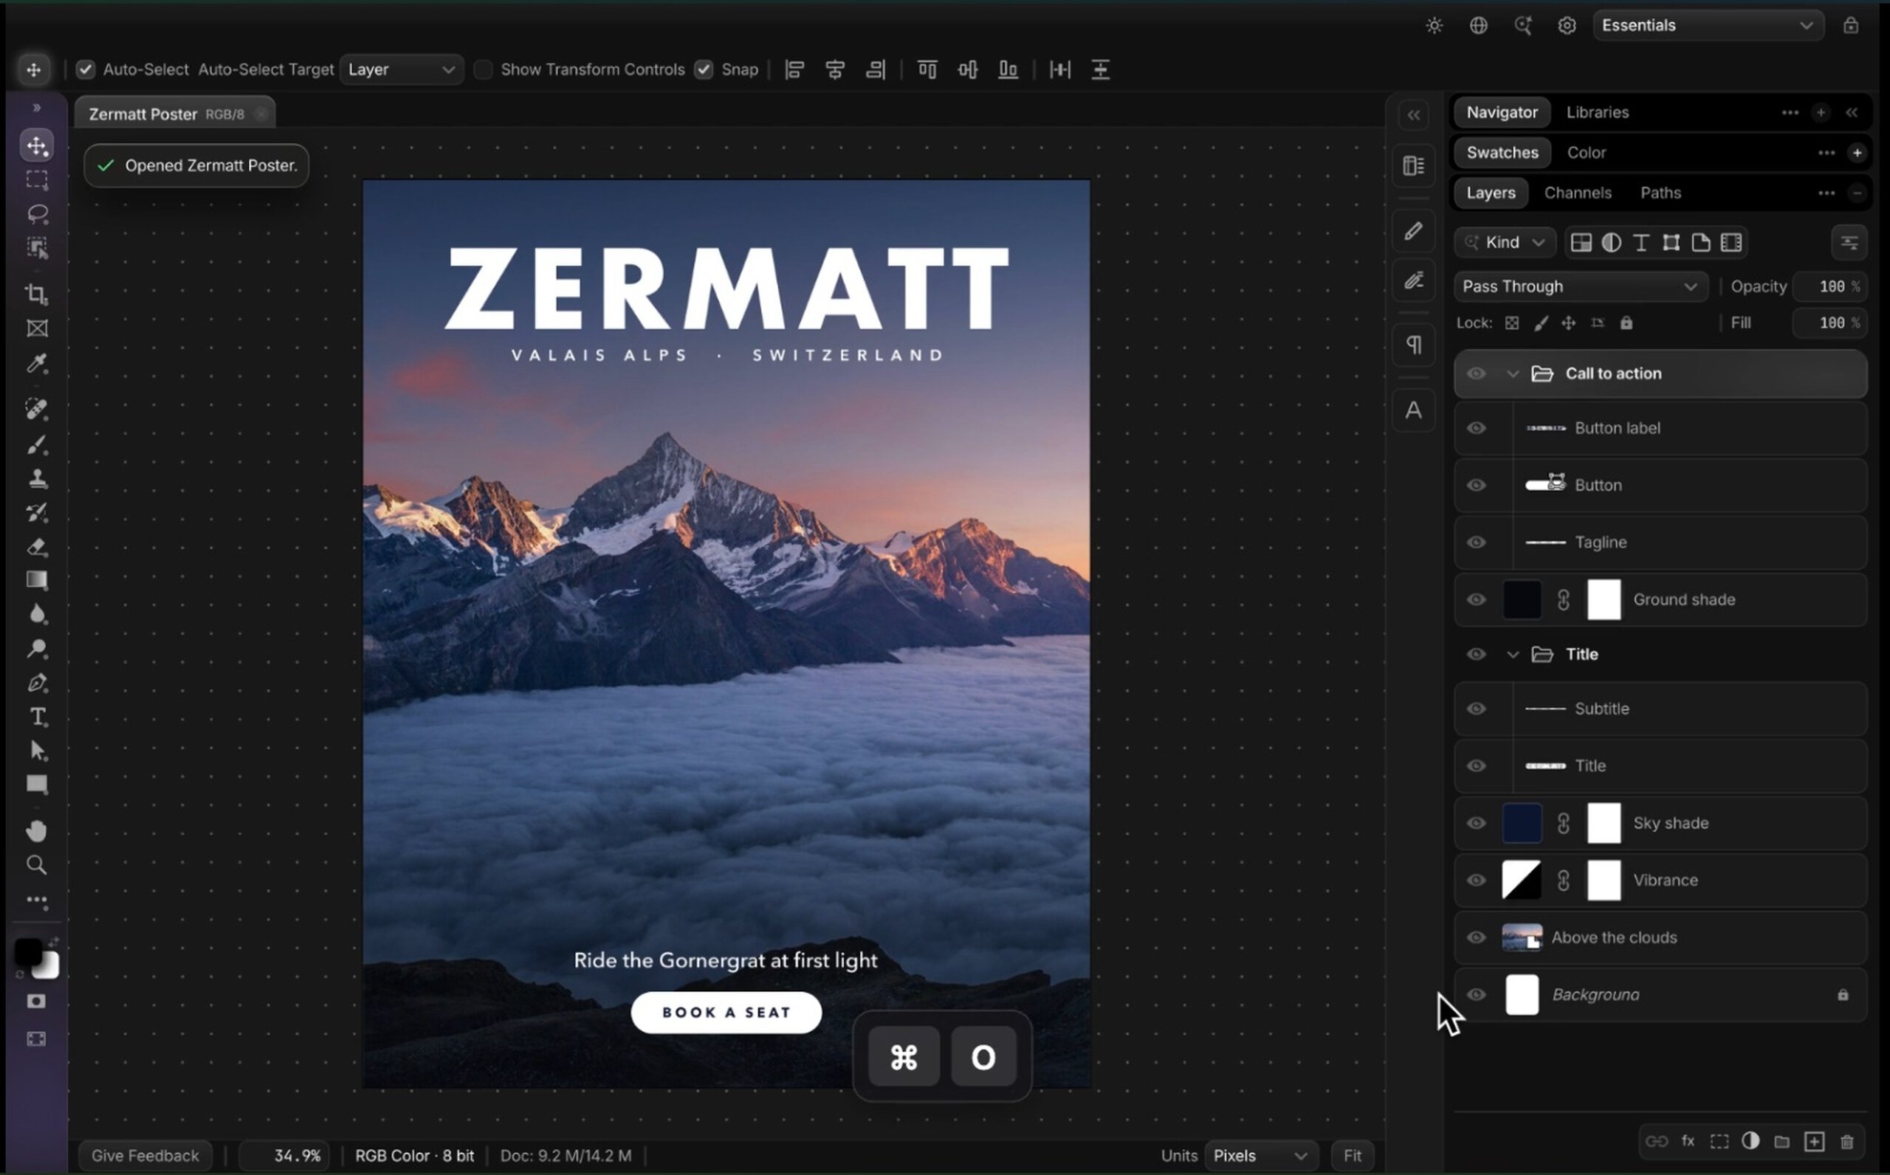
Task: Click the foreground color swatch
Action: point(28,952)
